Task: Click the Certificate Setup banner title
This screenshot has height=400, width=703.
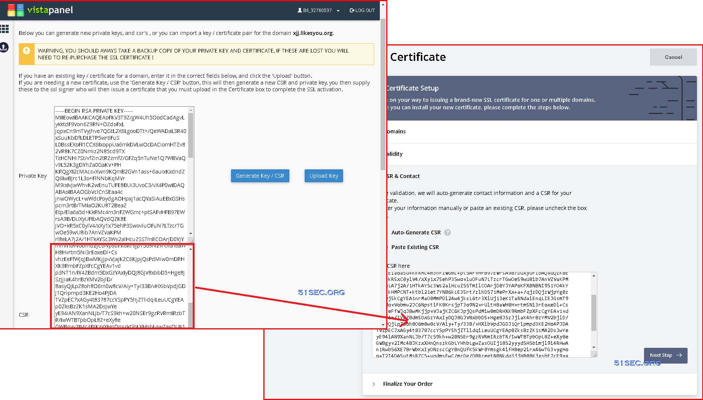Action: click(x=413, y=88)
